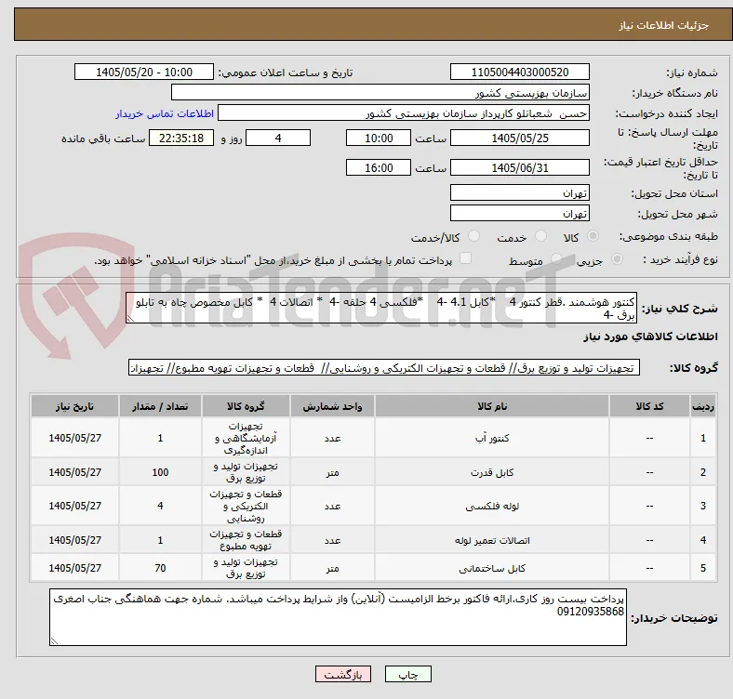The width and height of the screenshot is (733, 699).
Task: Click the remaining time field 22:35:18
Action: (181, 138)
